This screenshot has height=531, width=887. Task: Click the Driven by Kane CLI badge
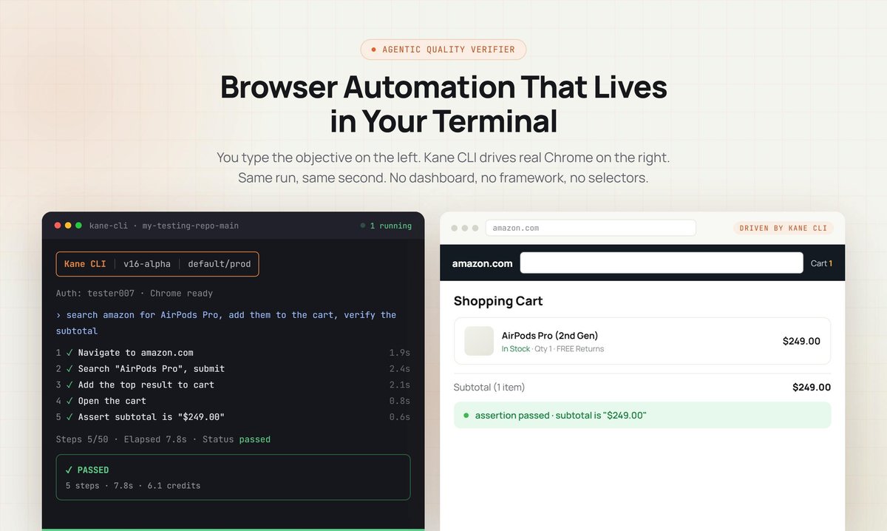[784, 228]
